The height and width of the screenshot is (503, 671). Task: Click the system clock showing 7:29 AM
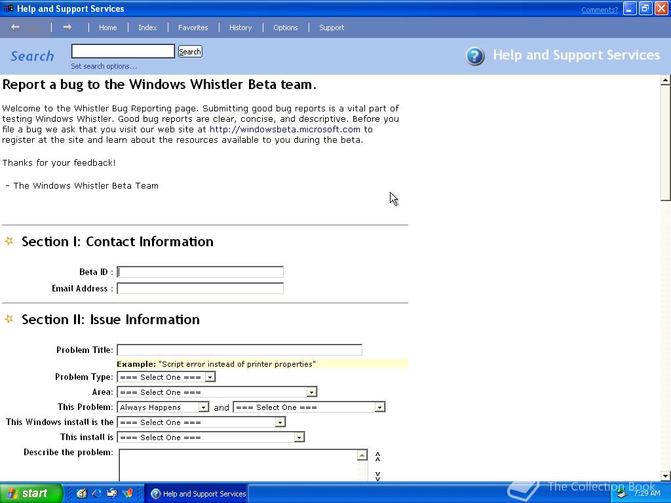coord(647,493)
